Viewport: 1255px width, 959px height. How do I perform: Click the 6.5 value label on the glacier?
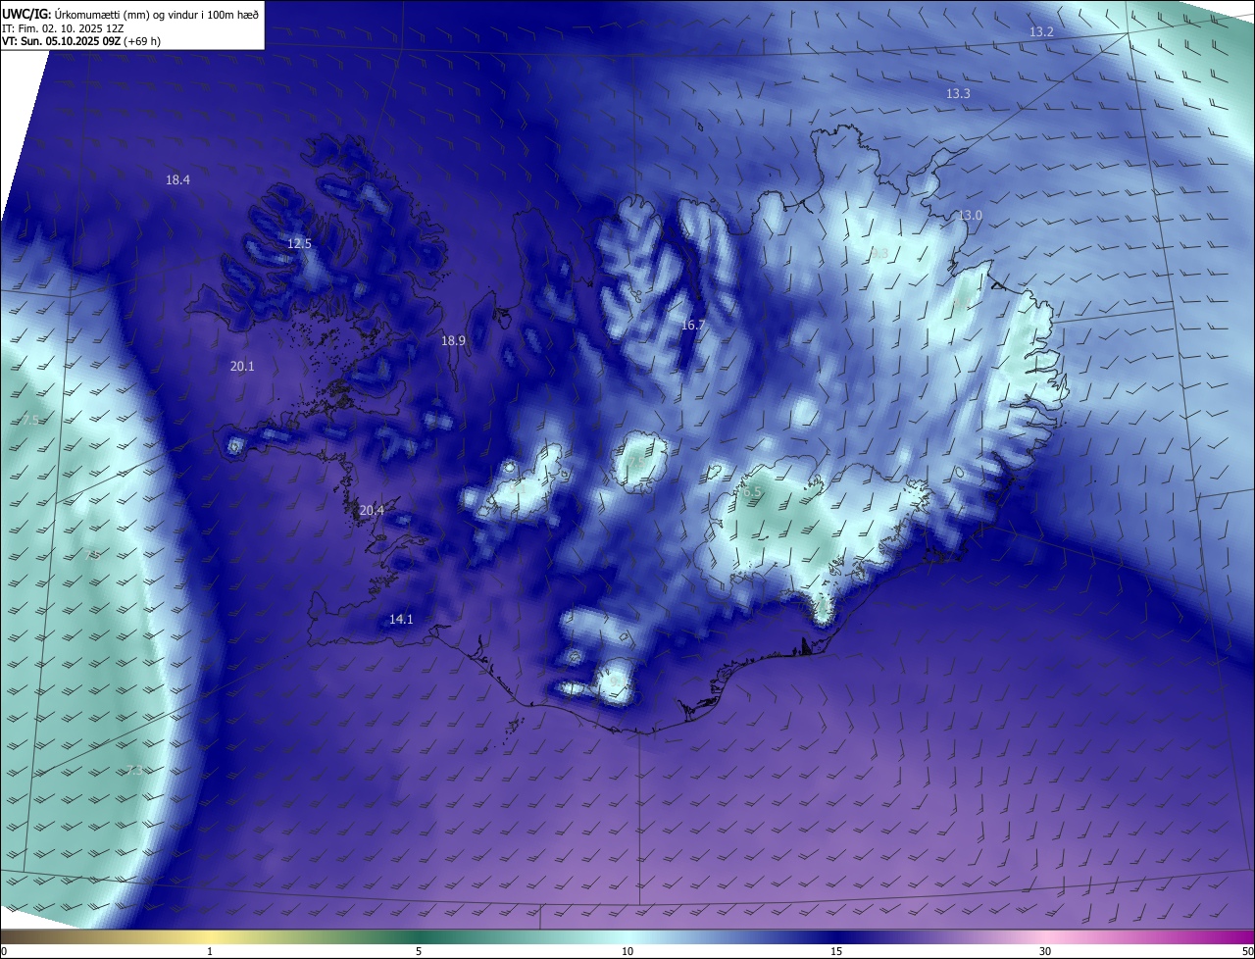(x=752, y=492)
